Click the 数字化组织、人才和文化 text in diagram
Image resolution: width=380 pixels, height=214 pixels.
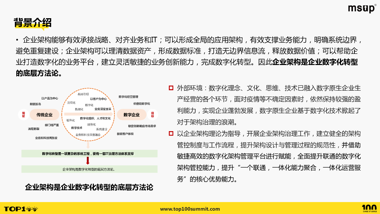click(96, 118)
